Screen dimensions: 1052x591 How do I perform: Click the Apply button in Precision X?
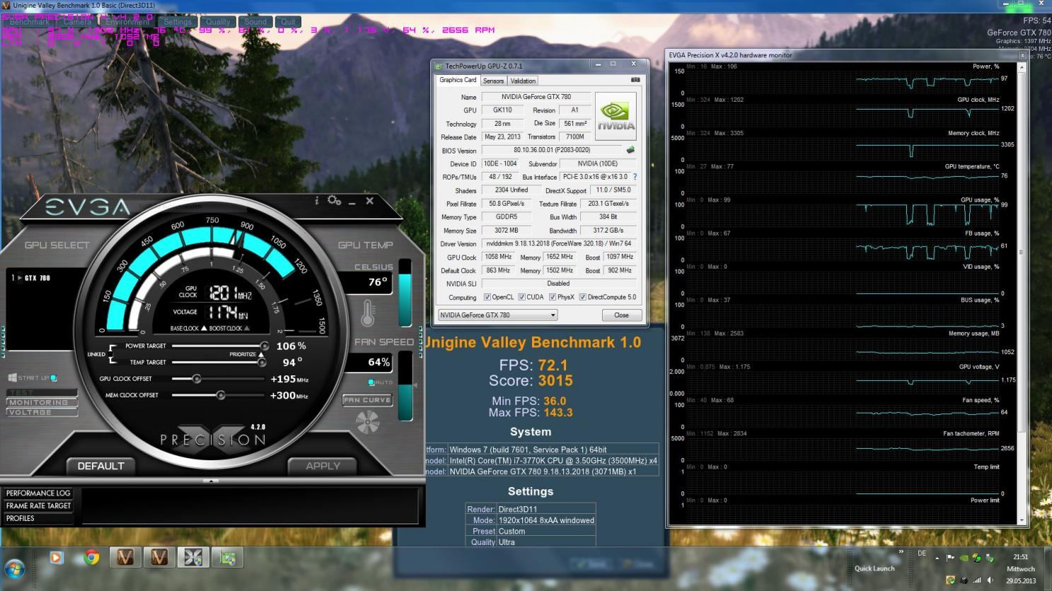[x=323, y=466]
